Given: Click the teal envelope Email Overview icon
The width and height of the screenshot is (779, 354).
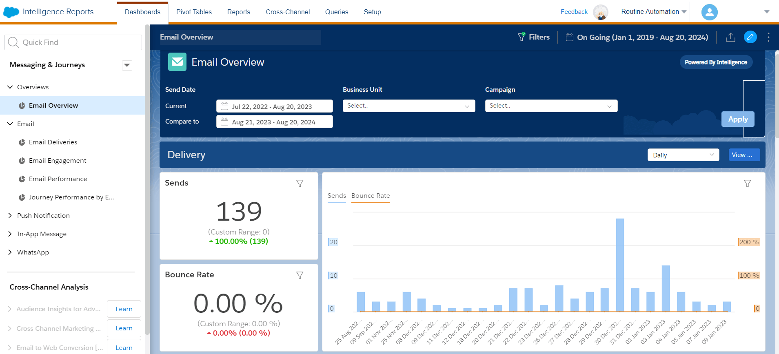Looking at the screenshot, I should [x=177, y=62].
